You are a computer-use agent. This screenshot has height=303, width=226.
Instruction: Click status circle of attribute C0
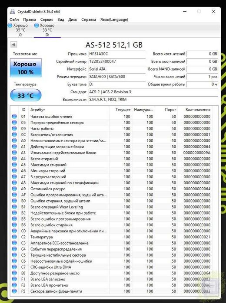[14, 231]
